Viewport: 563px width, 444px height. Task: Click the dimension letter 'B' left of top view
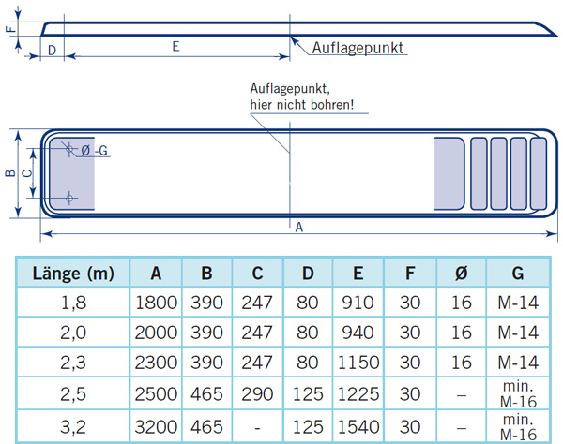pos(9,173)
